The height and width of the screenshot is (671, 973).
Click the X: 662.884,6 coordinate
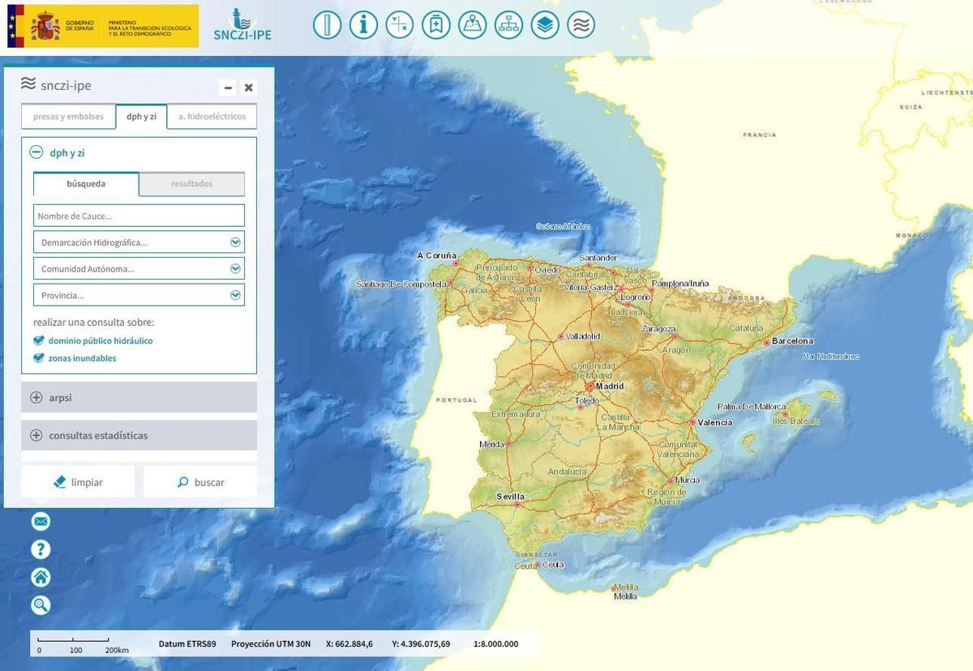point(349,644)
